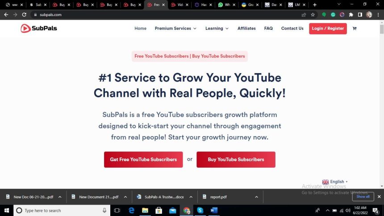Viewport: 384px width, 216px height.
Task: Open the Affiliates page
Action: (x=246, y=29)
